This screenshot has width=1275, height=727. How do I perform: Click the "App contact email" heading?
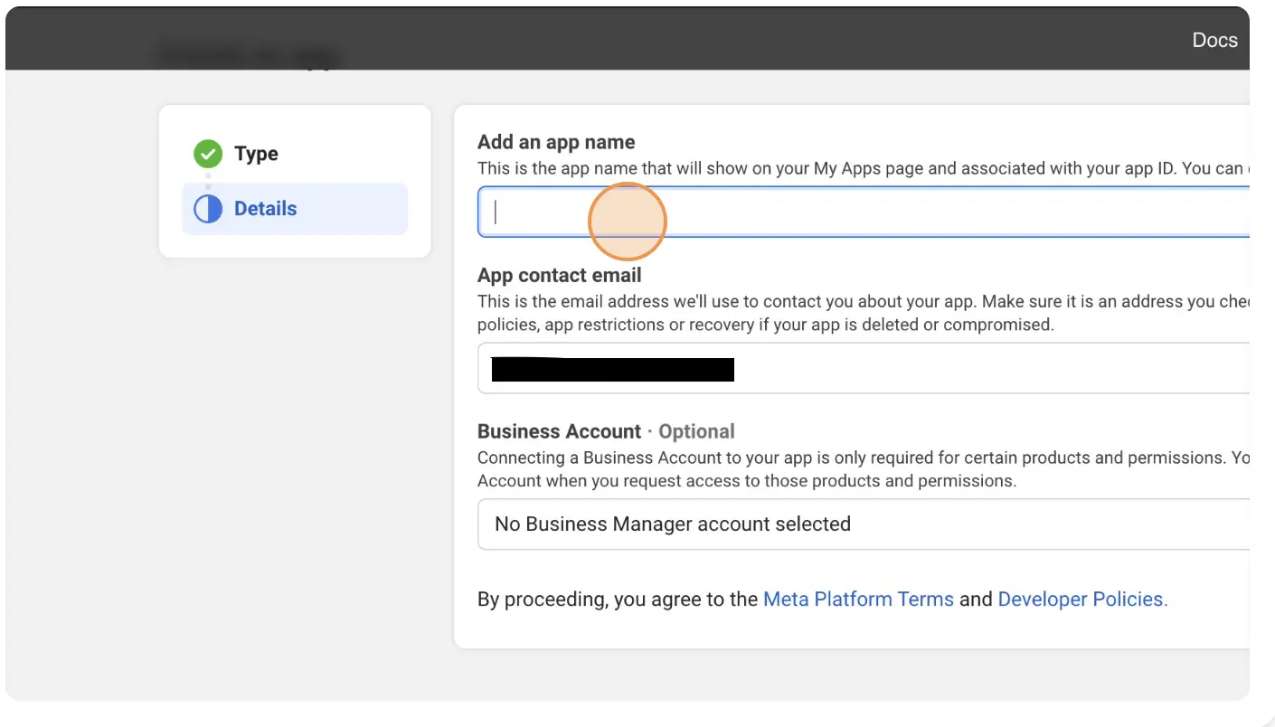point(560,276)
